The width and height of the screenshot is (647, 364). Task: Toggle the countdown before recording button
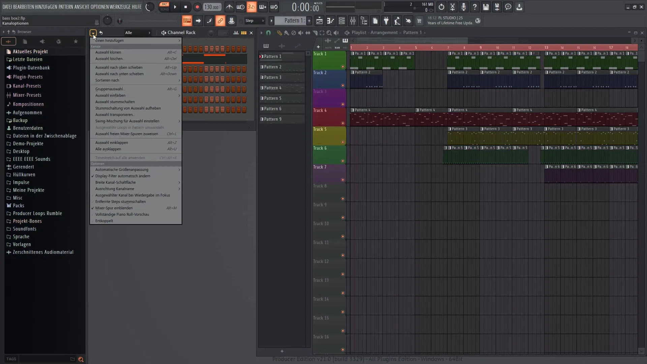(x=251, y=7)
